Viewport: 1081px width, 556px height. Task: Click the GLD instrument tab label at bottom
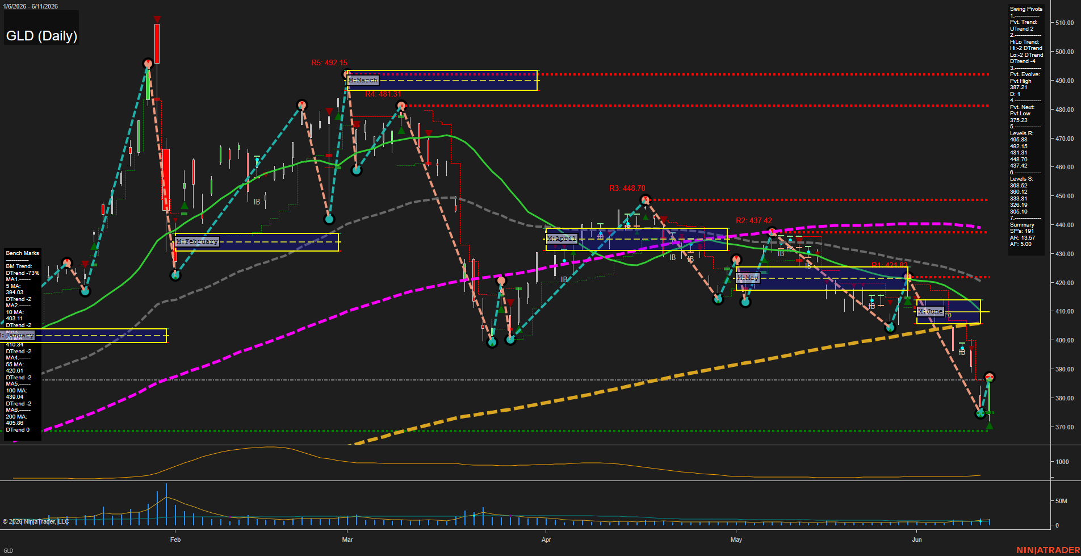coord(8,550)
